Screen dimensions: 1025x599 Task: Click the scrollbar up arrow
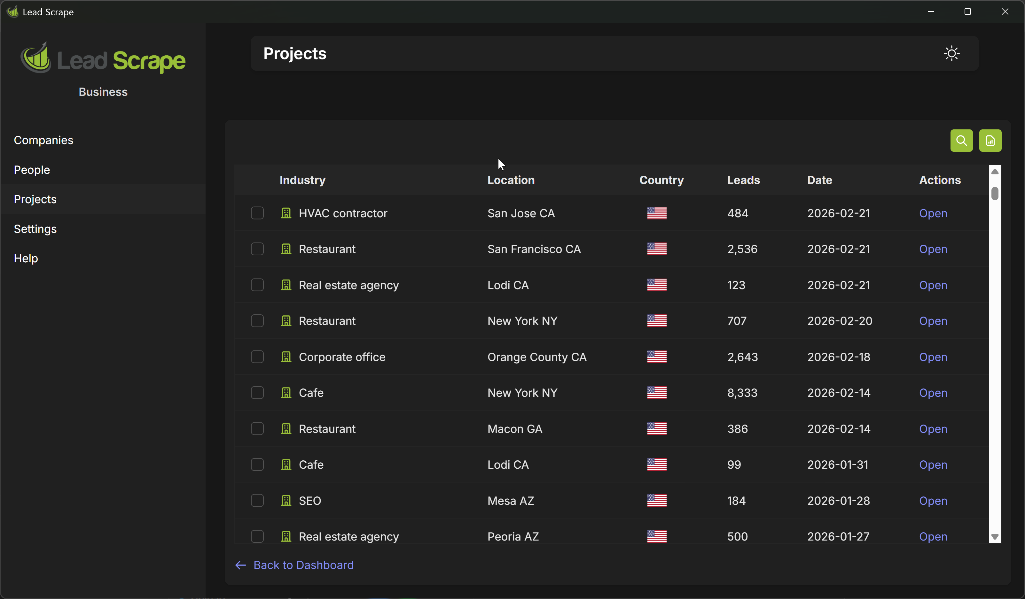click(x=995, y=172)
